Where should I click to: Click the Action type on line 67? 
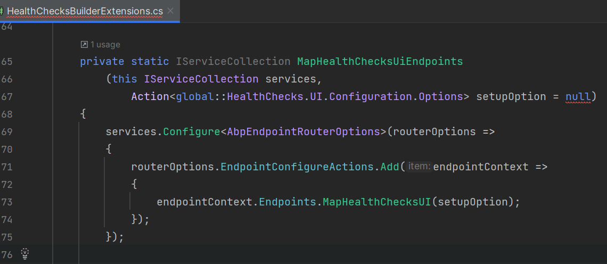(x=151, y=96)
